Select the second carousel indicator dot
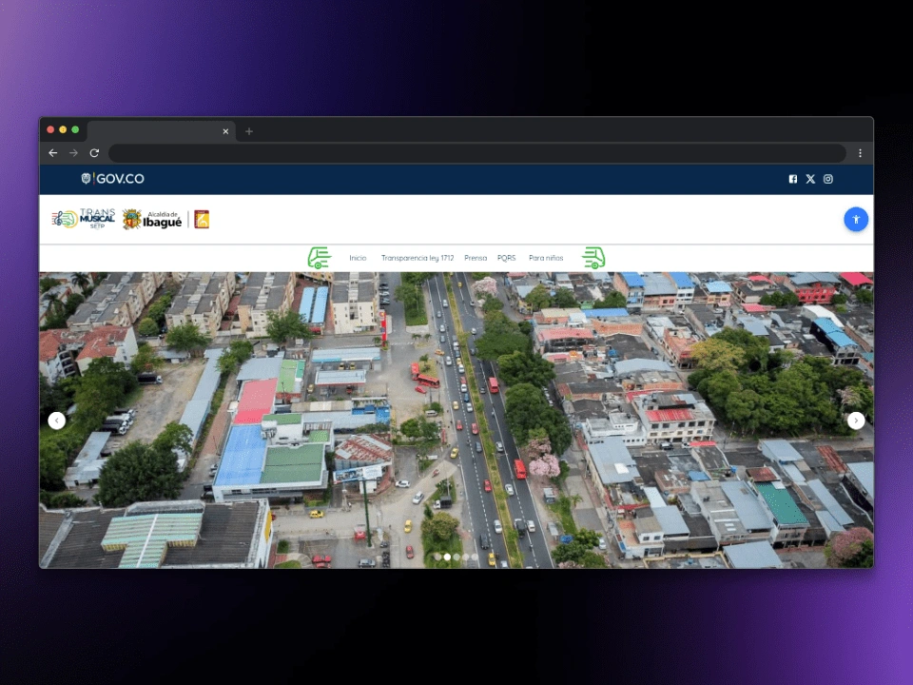Screen dimensions: 913x685 (447, 558)
